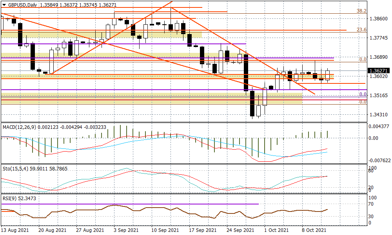Click the 1.35165 price axis label
Image resolution: width=392 pixels, height=235 pixels.
tap(379, 96)
